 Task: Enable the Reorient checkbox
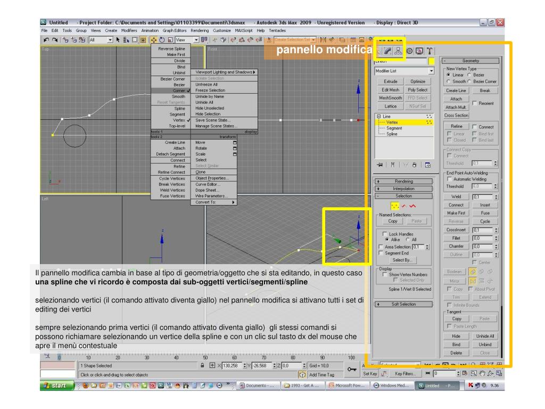(x=474, y=103)
